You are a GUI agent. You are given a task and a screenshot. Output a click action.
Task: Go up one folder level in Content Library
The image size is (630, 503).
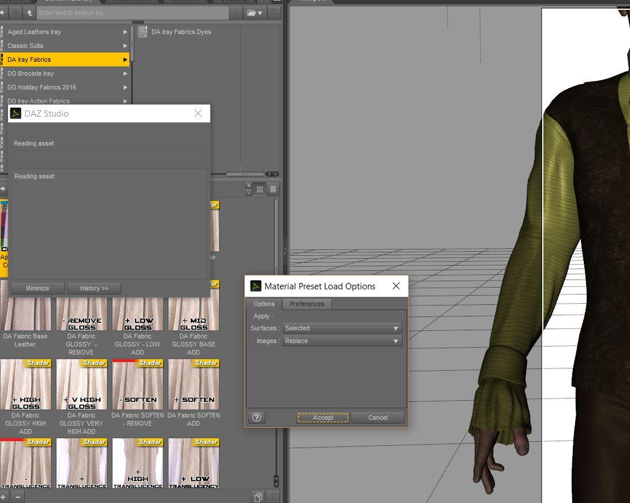pyautogui.click(x=29, y=13)
